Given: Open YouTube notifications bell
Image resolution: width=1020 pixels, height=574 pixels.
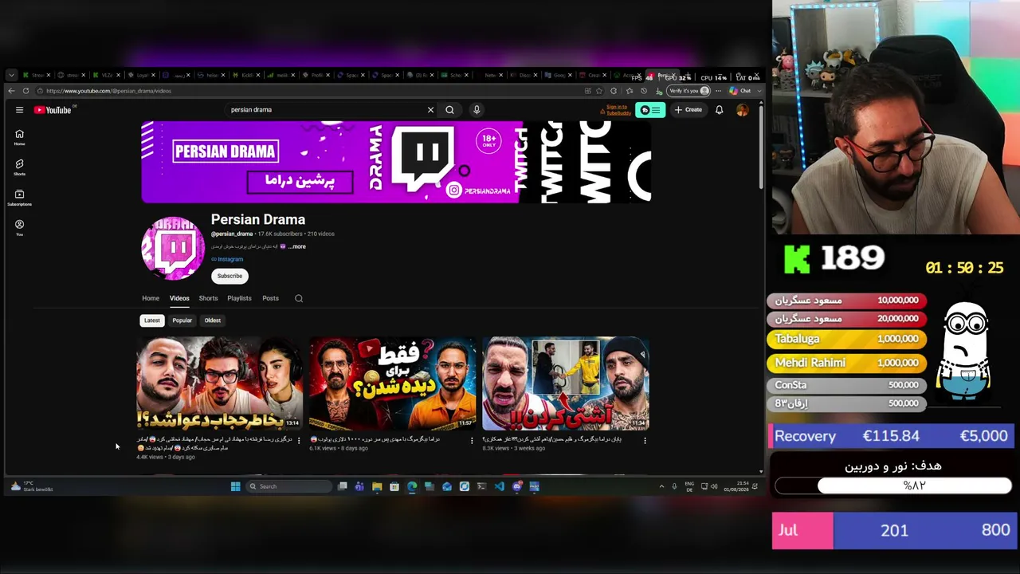Looking at the screenshot, I should (x=719, y=110).
